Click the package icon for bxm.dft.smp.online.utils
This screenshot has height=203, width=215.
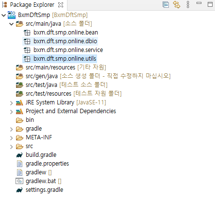click(27, 59)
